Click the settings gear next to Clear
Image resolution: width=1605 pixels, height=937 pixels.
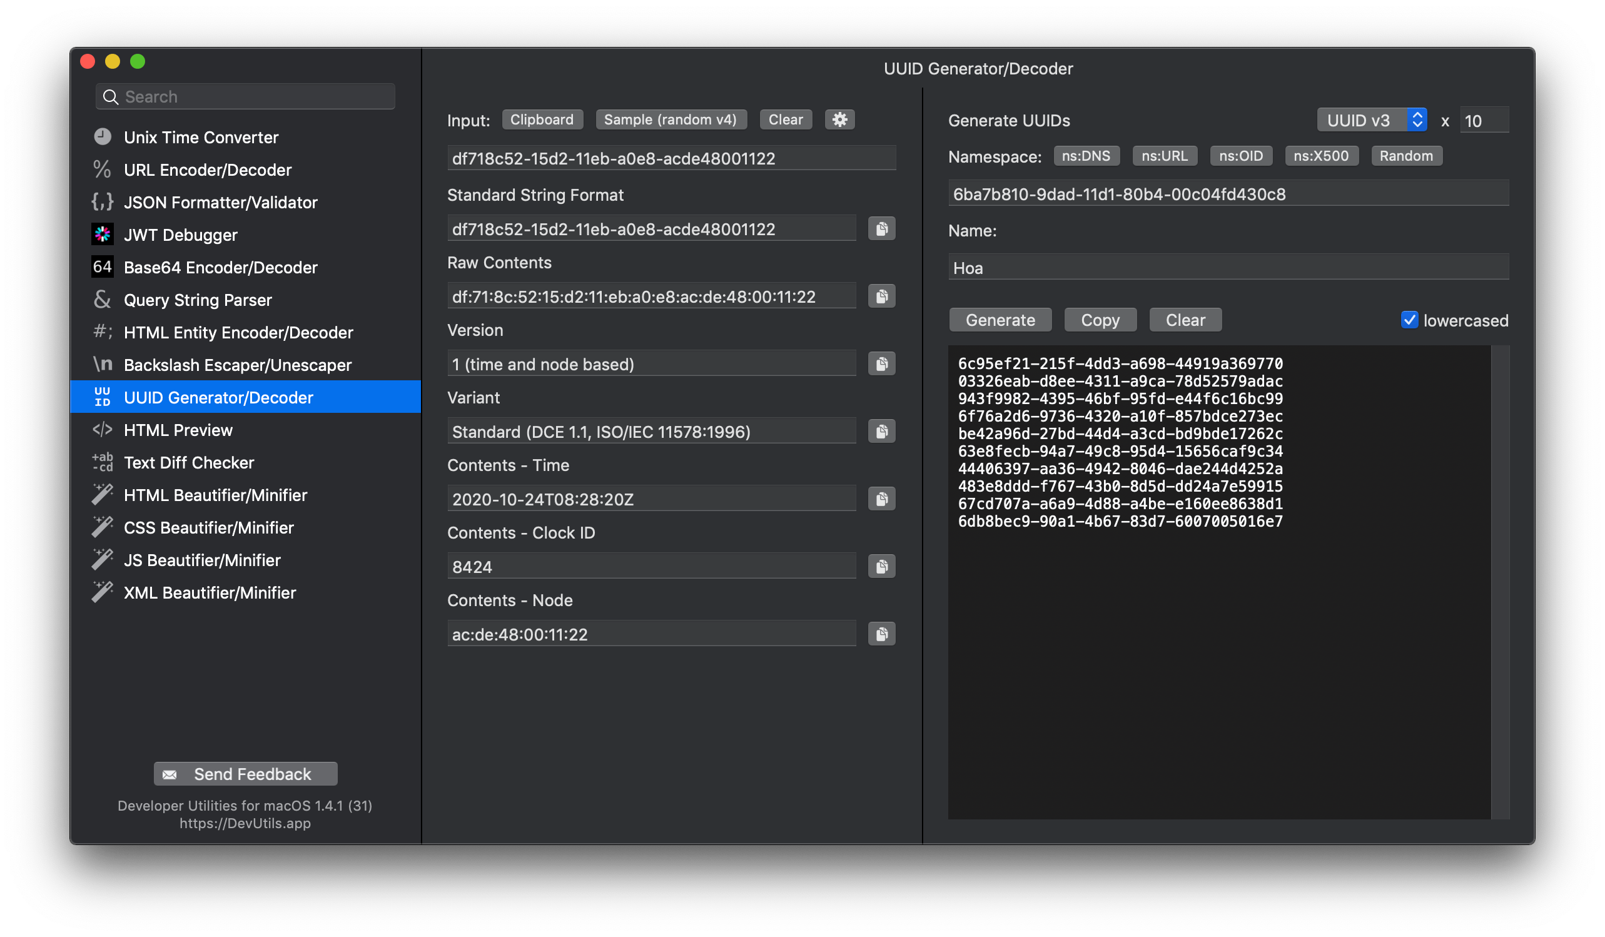click(x=839, y=119)
